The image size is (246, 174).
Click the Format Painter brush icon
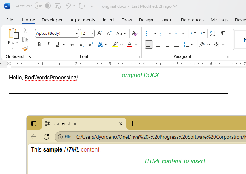click(x=25, y=48)
